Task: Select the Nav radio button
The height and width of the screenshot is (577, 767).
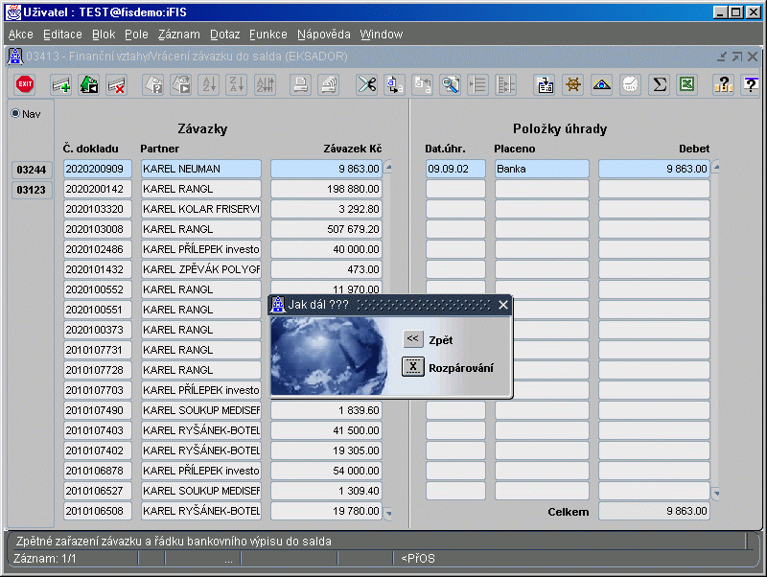Action: [15, 114]
